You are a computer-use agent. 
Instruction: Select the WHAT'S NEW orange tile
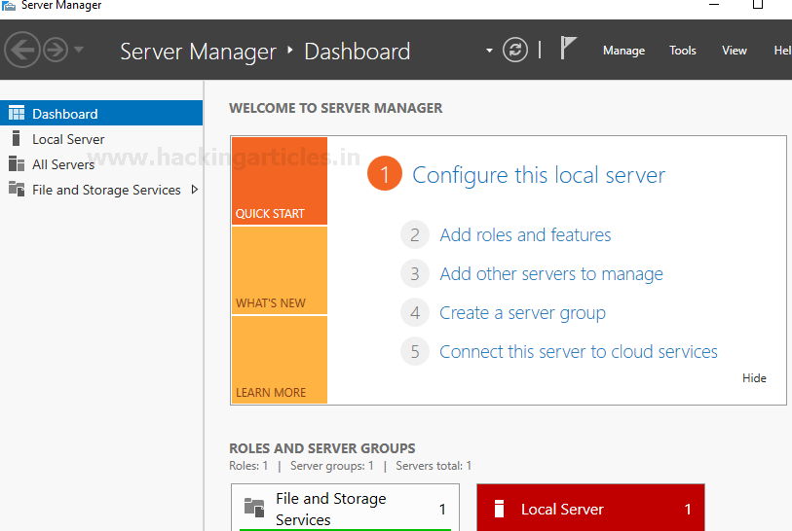click(x=280, y=270)
